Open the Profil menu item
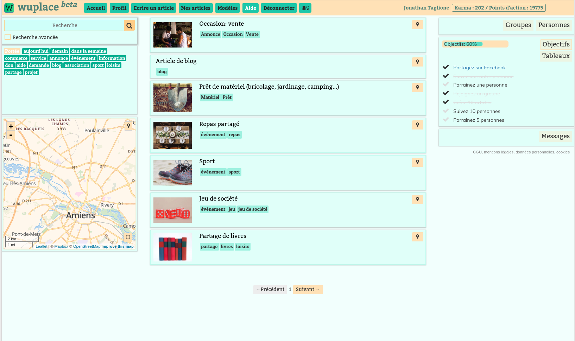This screenshot has height=341, width=575. point(119,8)
